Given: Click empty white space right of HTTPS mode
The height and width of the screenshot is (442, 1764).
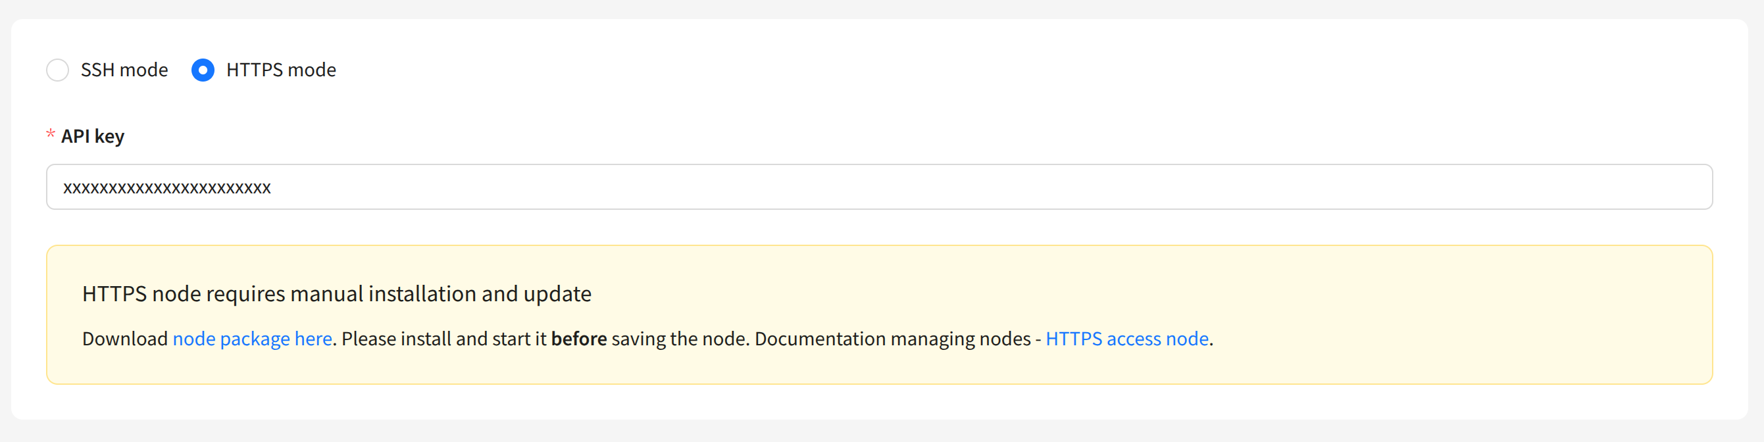Looking at the screenshot, I should pyautogui.click(x=959, y=70).
